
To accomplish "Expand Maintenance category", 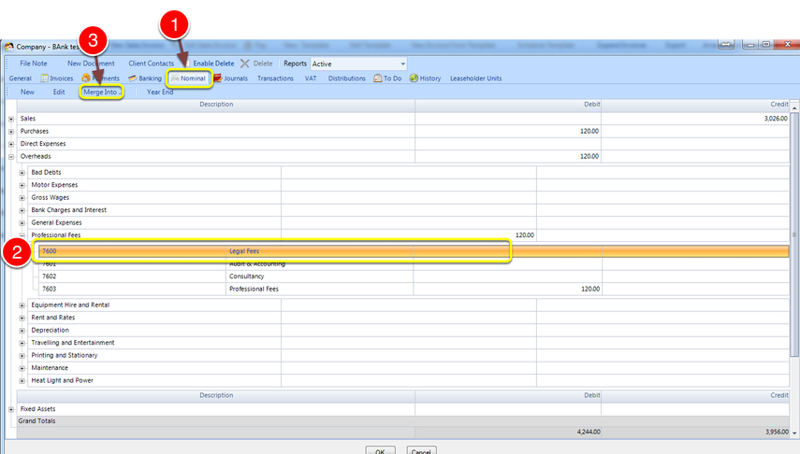I will click(22, 368).
